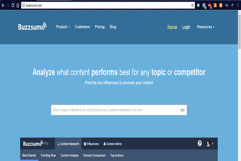
Task: Select the Content Alerts tab
Action: coord(112,144)
